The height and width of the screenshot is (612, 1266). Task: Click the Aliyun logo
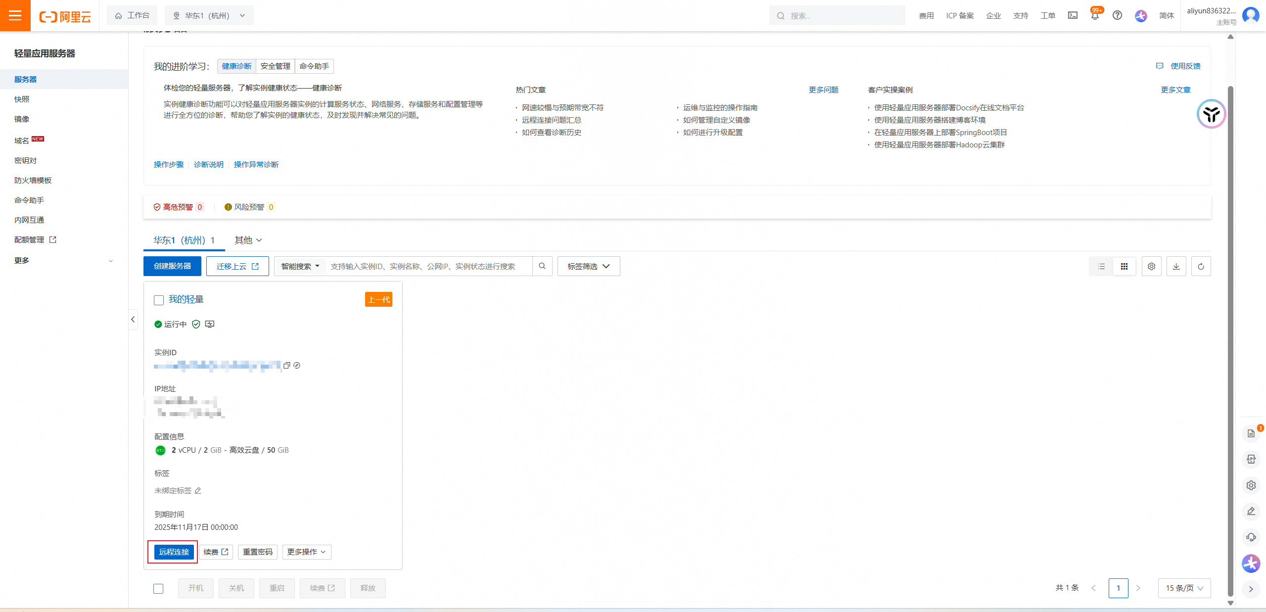click(x=65, y=16)
